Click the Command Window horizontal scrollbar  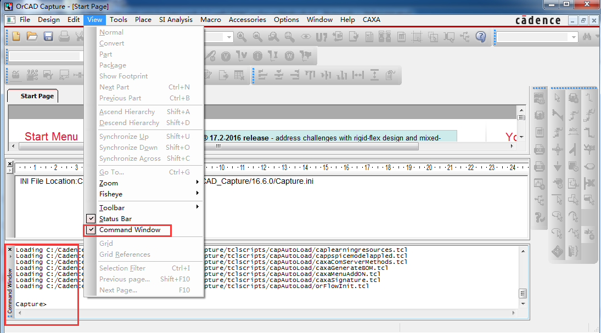[266, 313]
